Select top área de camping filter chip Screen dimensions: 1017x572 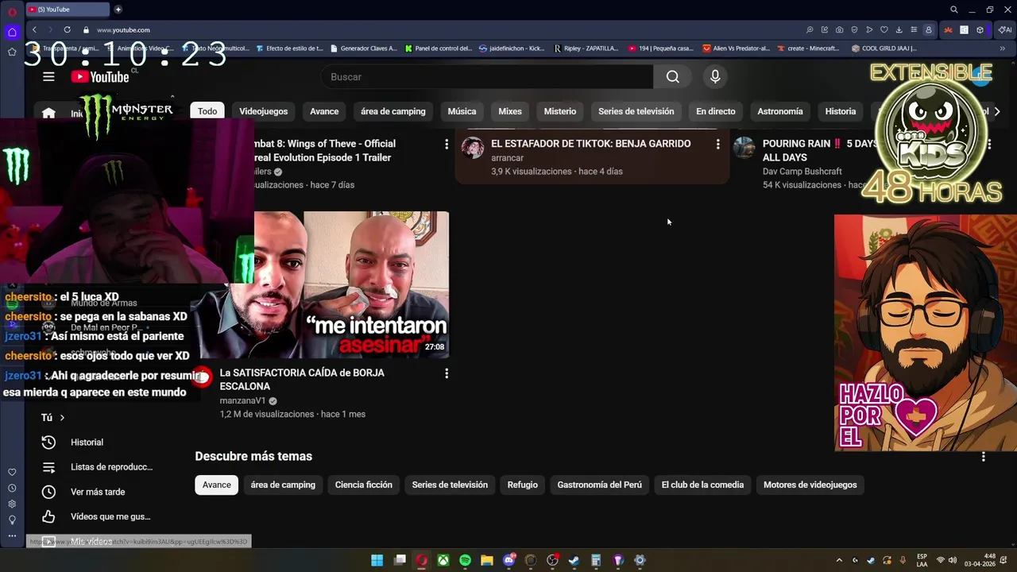coord(393,111)
